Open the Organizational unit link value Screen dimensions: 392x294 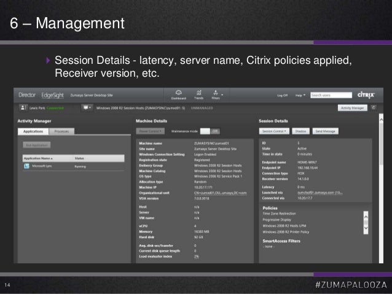[220, 193]
